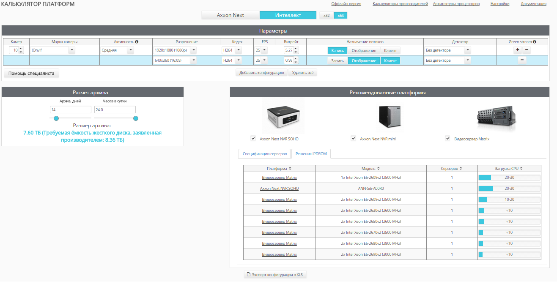Screen dimensions: 557x282
Task: Open the Документация link
Action: 533,4
